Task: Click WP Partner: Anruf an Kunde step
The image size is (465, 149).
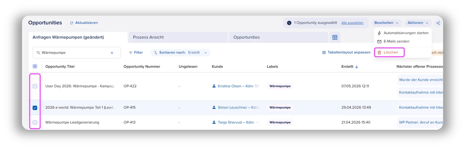Action: (420, 122)
